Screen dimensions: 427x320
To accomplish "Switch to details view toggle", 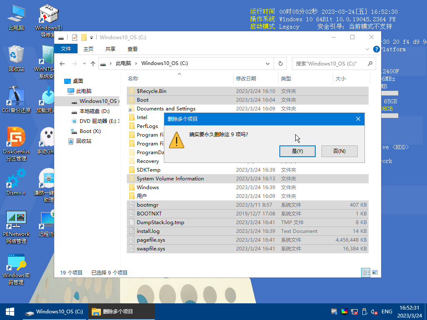I will 366,272.
